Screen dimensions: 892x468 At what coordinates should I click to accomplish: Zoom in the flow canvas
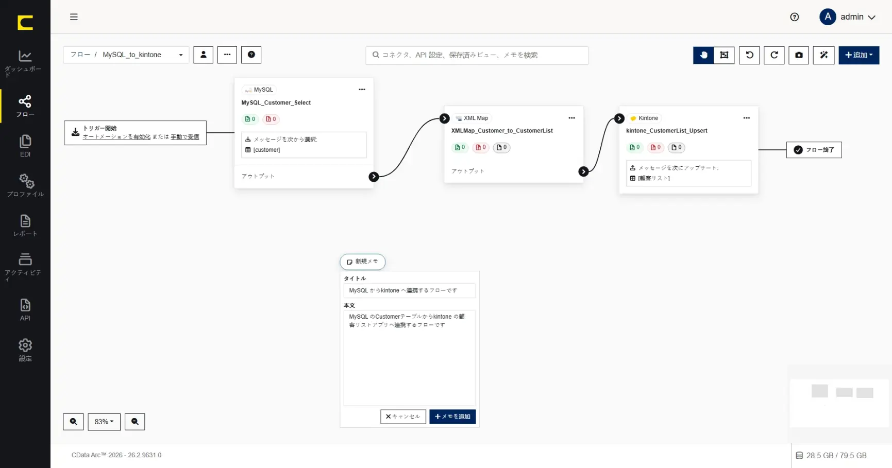pyautogui.click(x=73, y=422)
